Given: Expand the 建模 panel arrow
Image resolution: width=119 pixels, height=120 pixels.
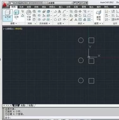Looking at the screenshot, I should [x=16, y=24].
